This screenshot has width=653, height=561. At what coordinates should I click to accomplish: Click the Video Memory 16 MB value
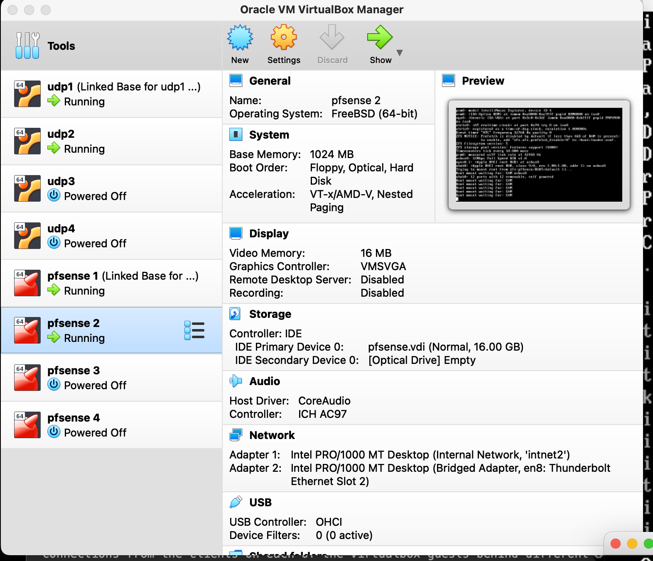point(376,253)
